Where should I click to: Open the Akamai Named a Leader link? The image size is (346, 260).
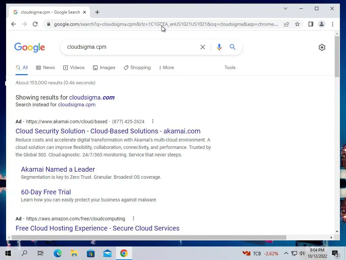[58, 169]
